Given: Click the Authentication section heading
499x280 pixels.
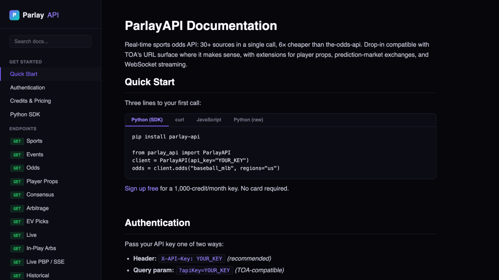Looking at the screenshot, I should [x=158, y=223].
